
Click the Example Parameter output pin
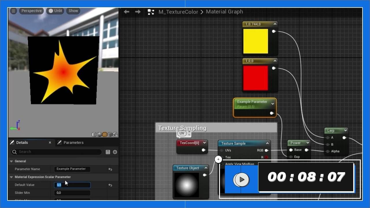coord(271,113)
